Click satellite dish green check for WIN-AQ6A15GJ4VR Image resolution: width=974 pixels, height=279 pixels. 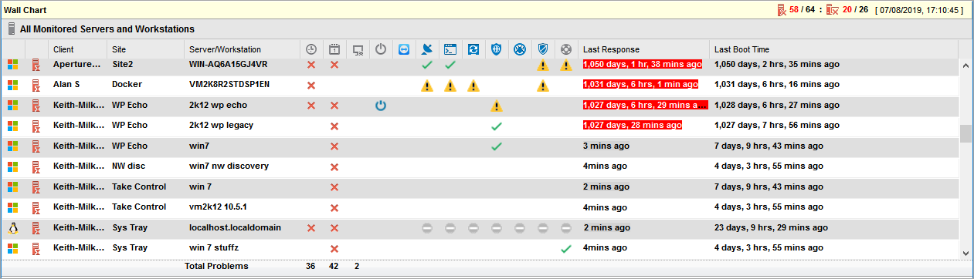[x=427, y=65]
